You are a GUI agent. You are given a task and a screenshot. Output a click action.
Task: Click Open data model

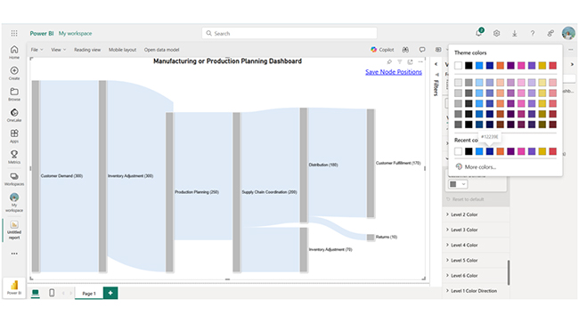click(x=161, y=50)
